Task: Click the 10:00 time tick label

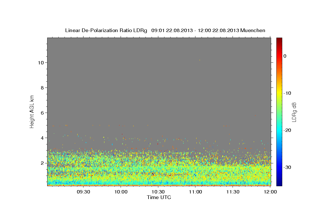Action: coord(121,192)
